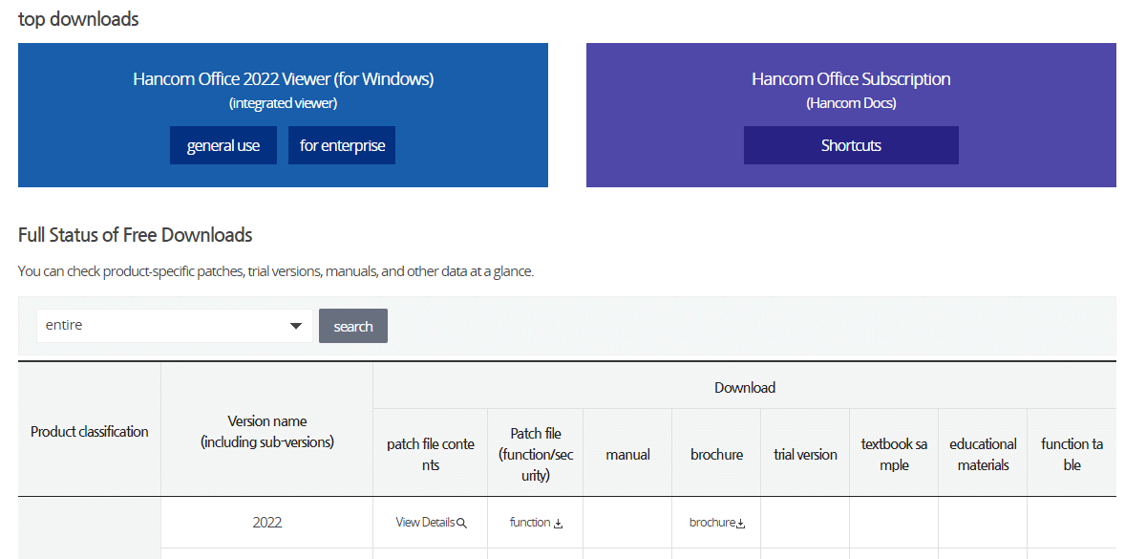Screen dimensions: 1146x559
Task: Download the 2022 function patch file
Action: coord(535,523)
